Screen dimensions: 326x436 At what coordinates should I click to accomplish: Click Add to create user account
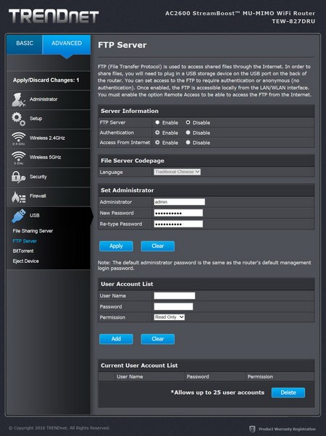tap(116, 339)
